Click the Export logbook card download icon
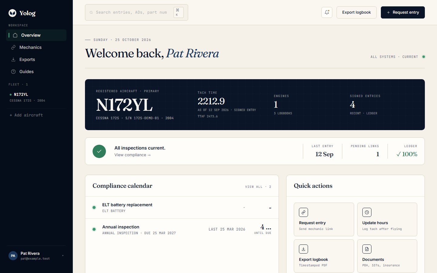Image resolution: width=437 pixels, height=273 pixels. [303, 249]
